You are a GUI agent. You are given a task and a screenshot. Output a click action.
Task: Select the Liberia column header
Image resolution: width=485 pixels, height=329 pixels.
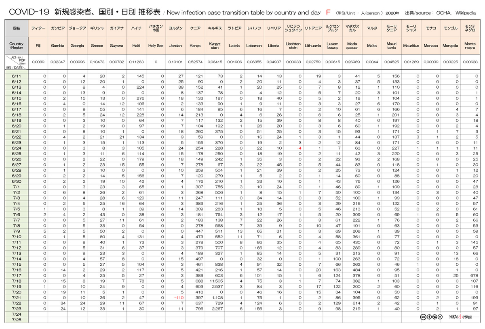pyautogui.click(x=274, y=46)
